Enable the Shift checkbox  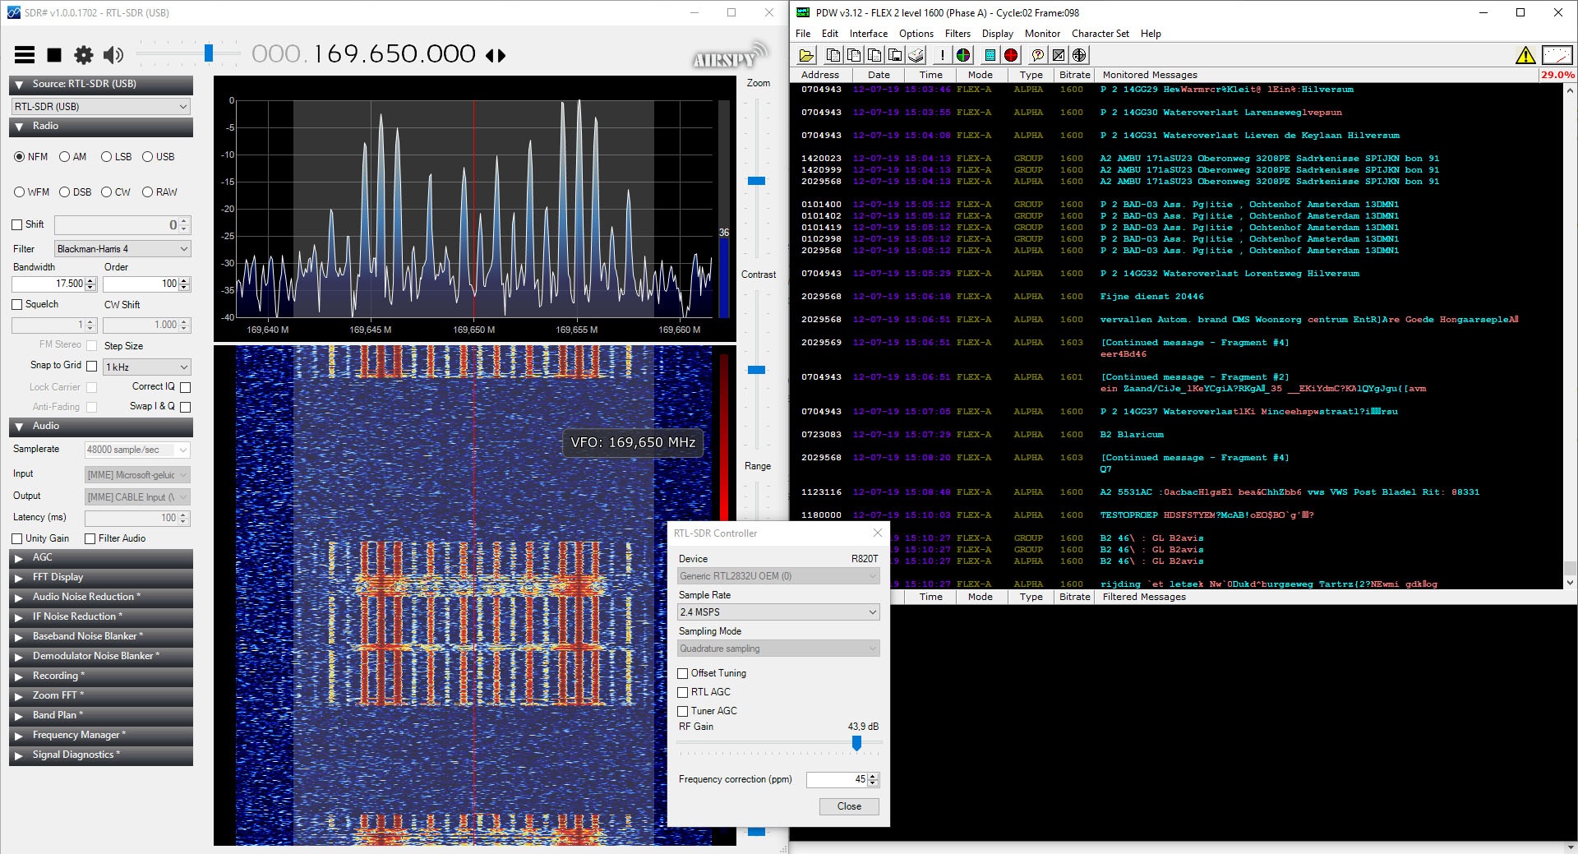(17, 224)
